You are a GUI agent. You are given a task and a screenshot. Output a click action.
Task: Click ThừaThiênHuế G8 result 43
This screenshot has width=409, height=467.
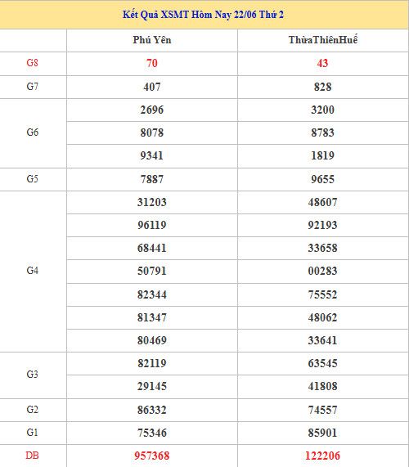[322, 63]
